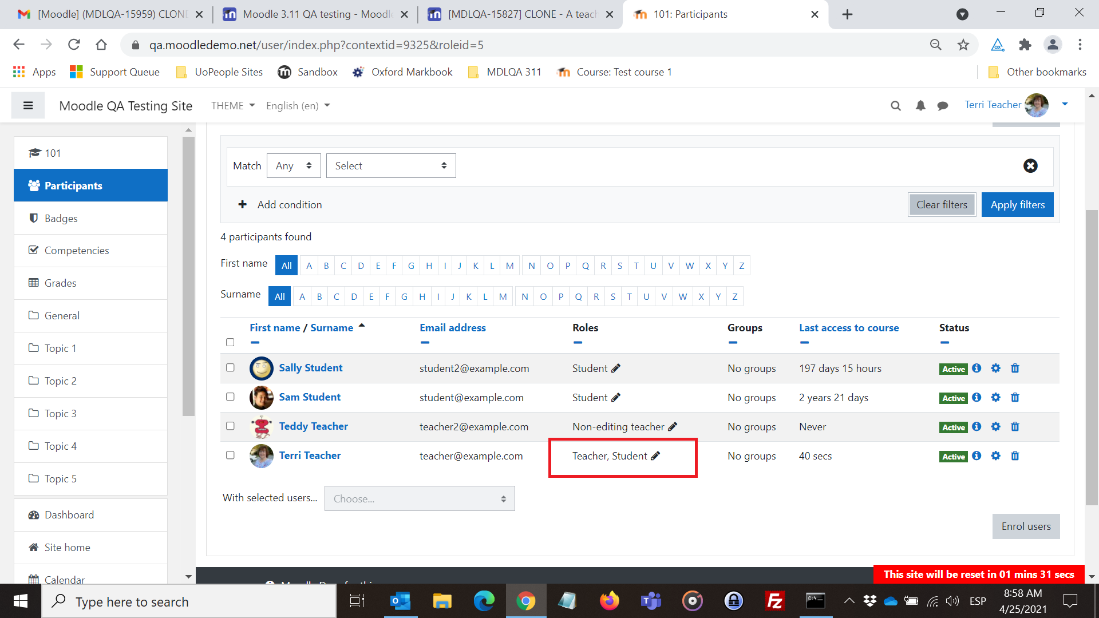Unenrol Terri Teacher trash icon
The height and width of the screenshot is (618, 1099).
tap(1015, 456)
